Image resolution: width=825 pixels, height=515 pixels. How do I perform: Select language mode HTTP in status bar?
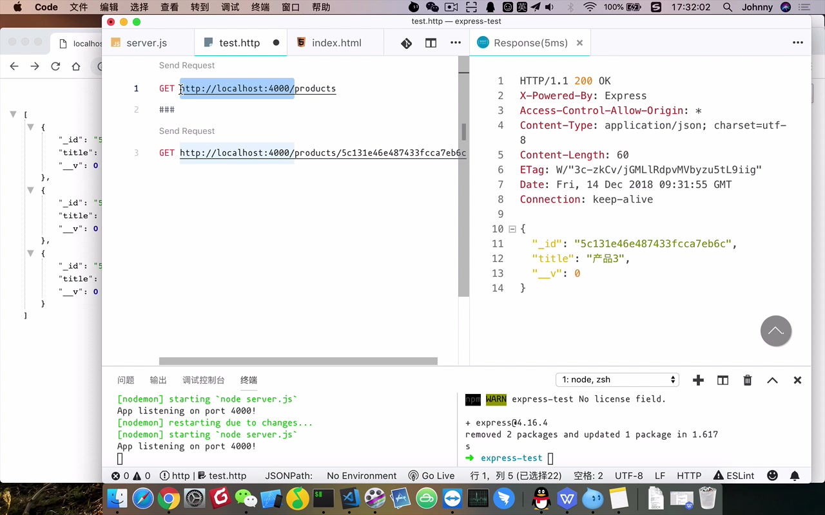point(689,476)
